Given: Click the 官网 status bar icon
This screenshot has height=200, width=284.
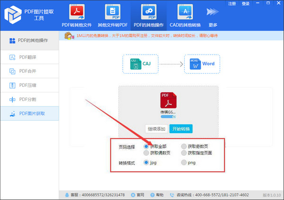Looking at the screenshot, I should pos(133,195).
